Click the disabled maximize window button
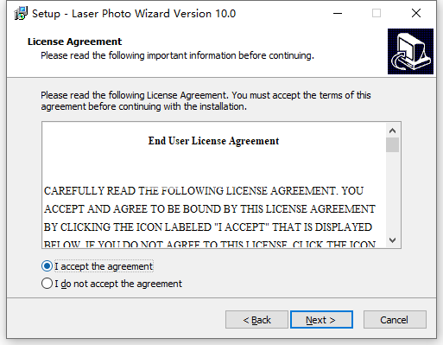The width and height of the screenshot is (443, 345). pos(377,13)
